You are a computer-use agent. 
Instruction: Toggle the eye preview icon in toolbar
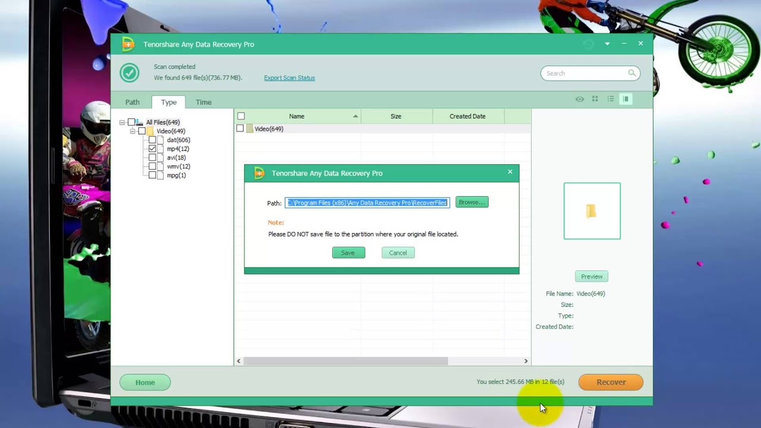[580, 99]
